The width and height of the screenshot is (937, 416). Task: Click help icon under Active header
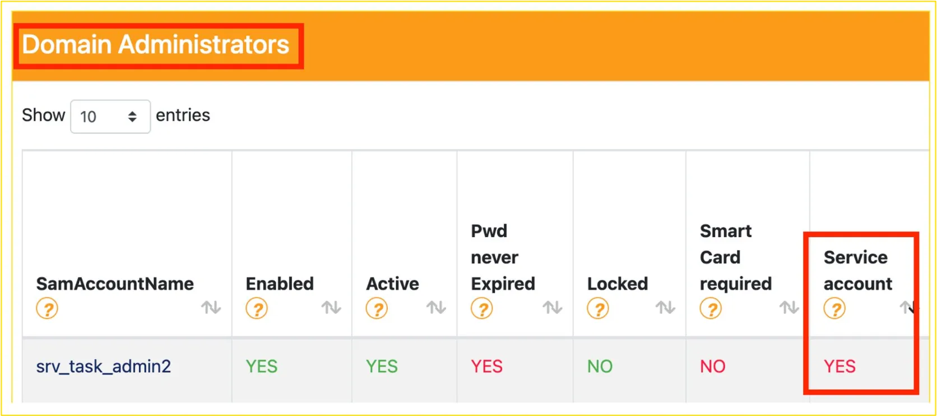(x=377, y=308)
